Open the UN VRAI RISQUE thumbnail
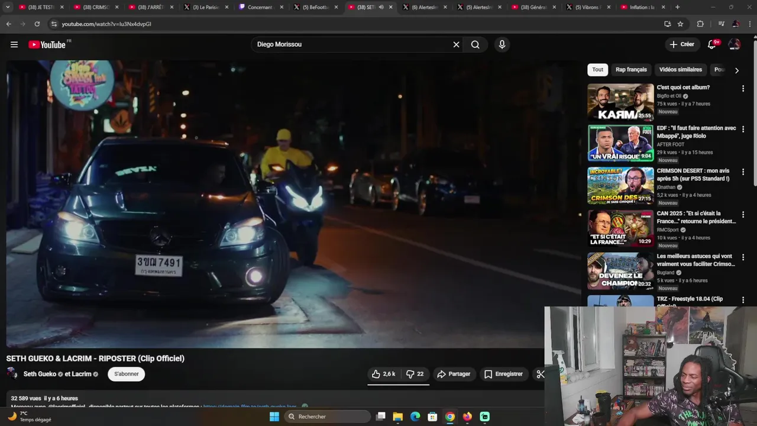The height and width of the screenshot is (426, 757). click(x=620, y=143)
